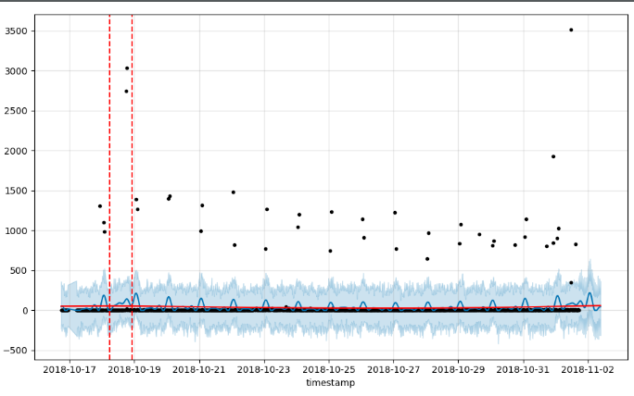Select the x-axis date label 2018-10-17

pos(70,369)
